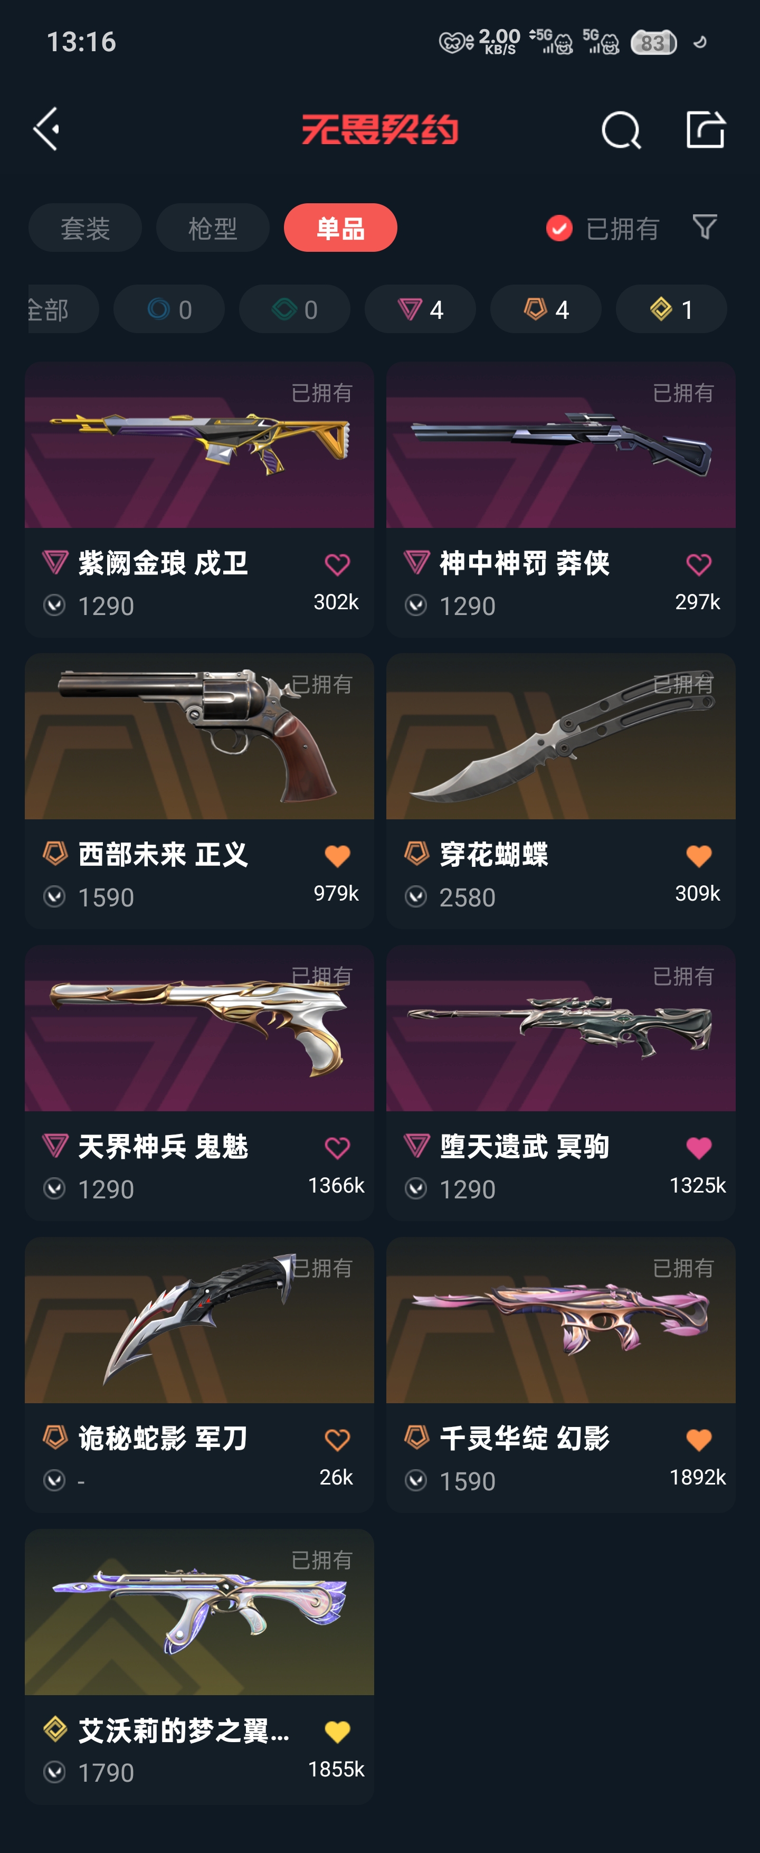Switch to the 套装 tab
This screenshot has height=1853, width=760.
point(85,228)
